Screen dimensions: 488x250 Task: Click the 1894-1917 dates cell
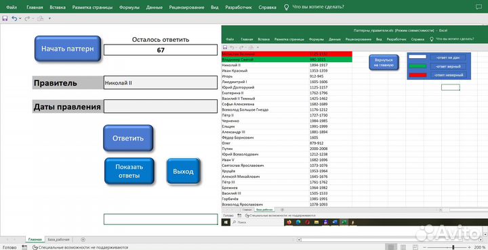[x=319, y=65]
